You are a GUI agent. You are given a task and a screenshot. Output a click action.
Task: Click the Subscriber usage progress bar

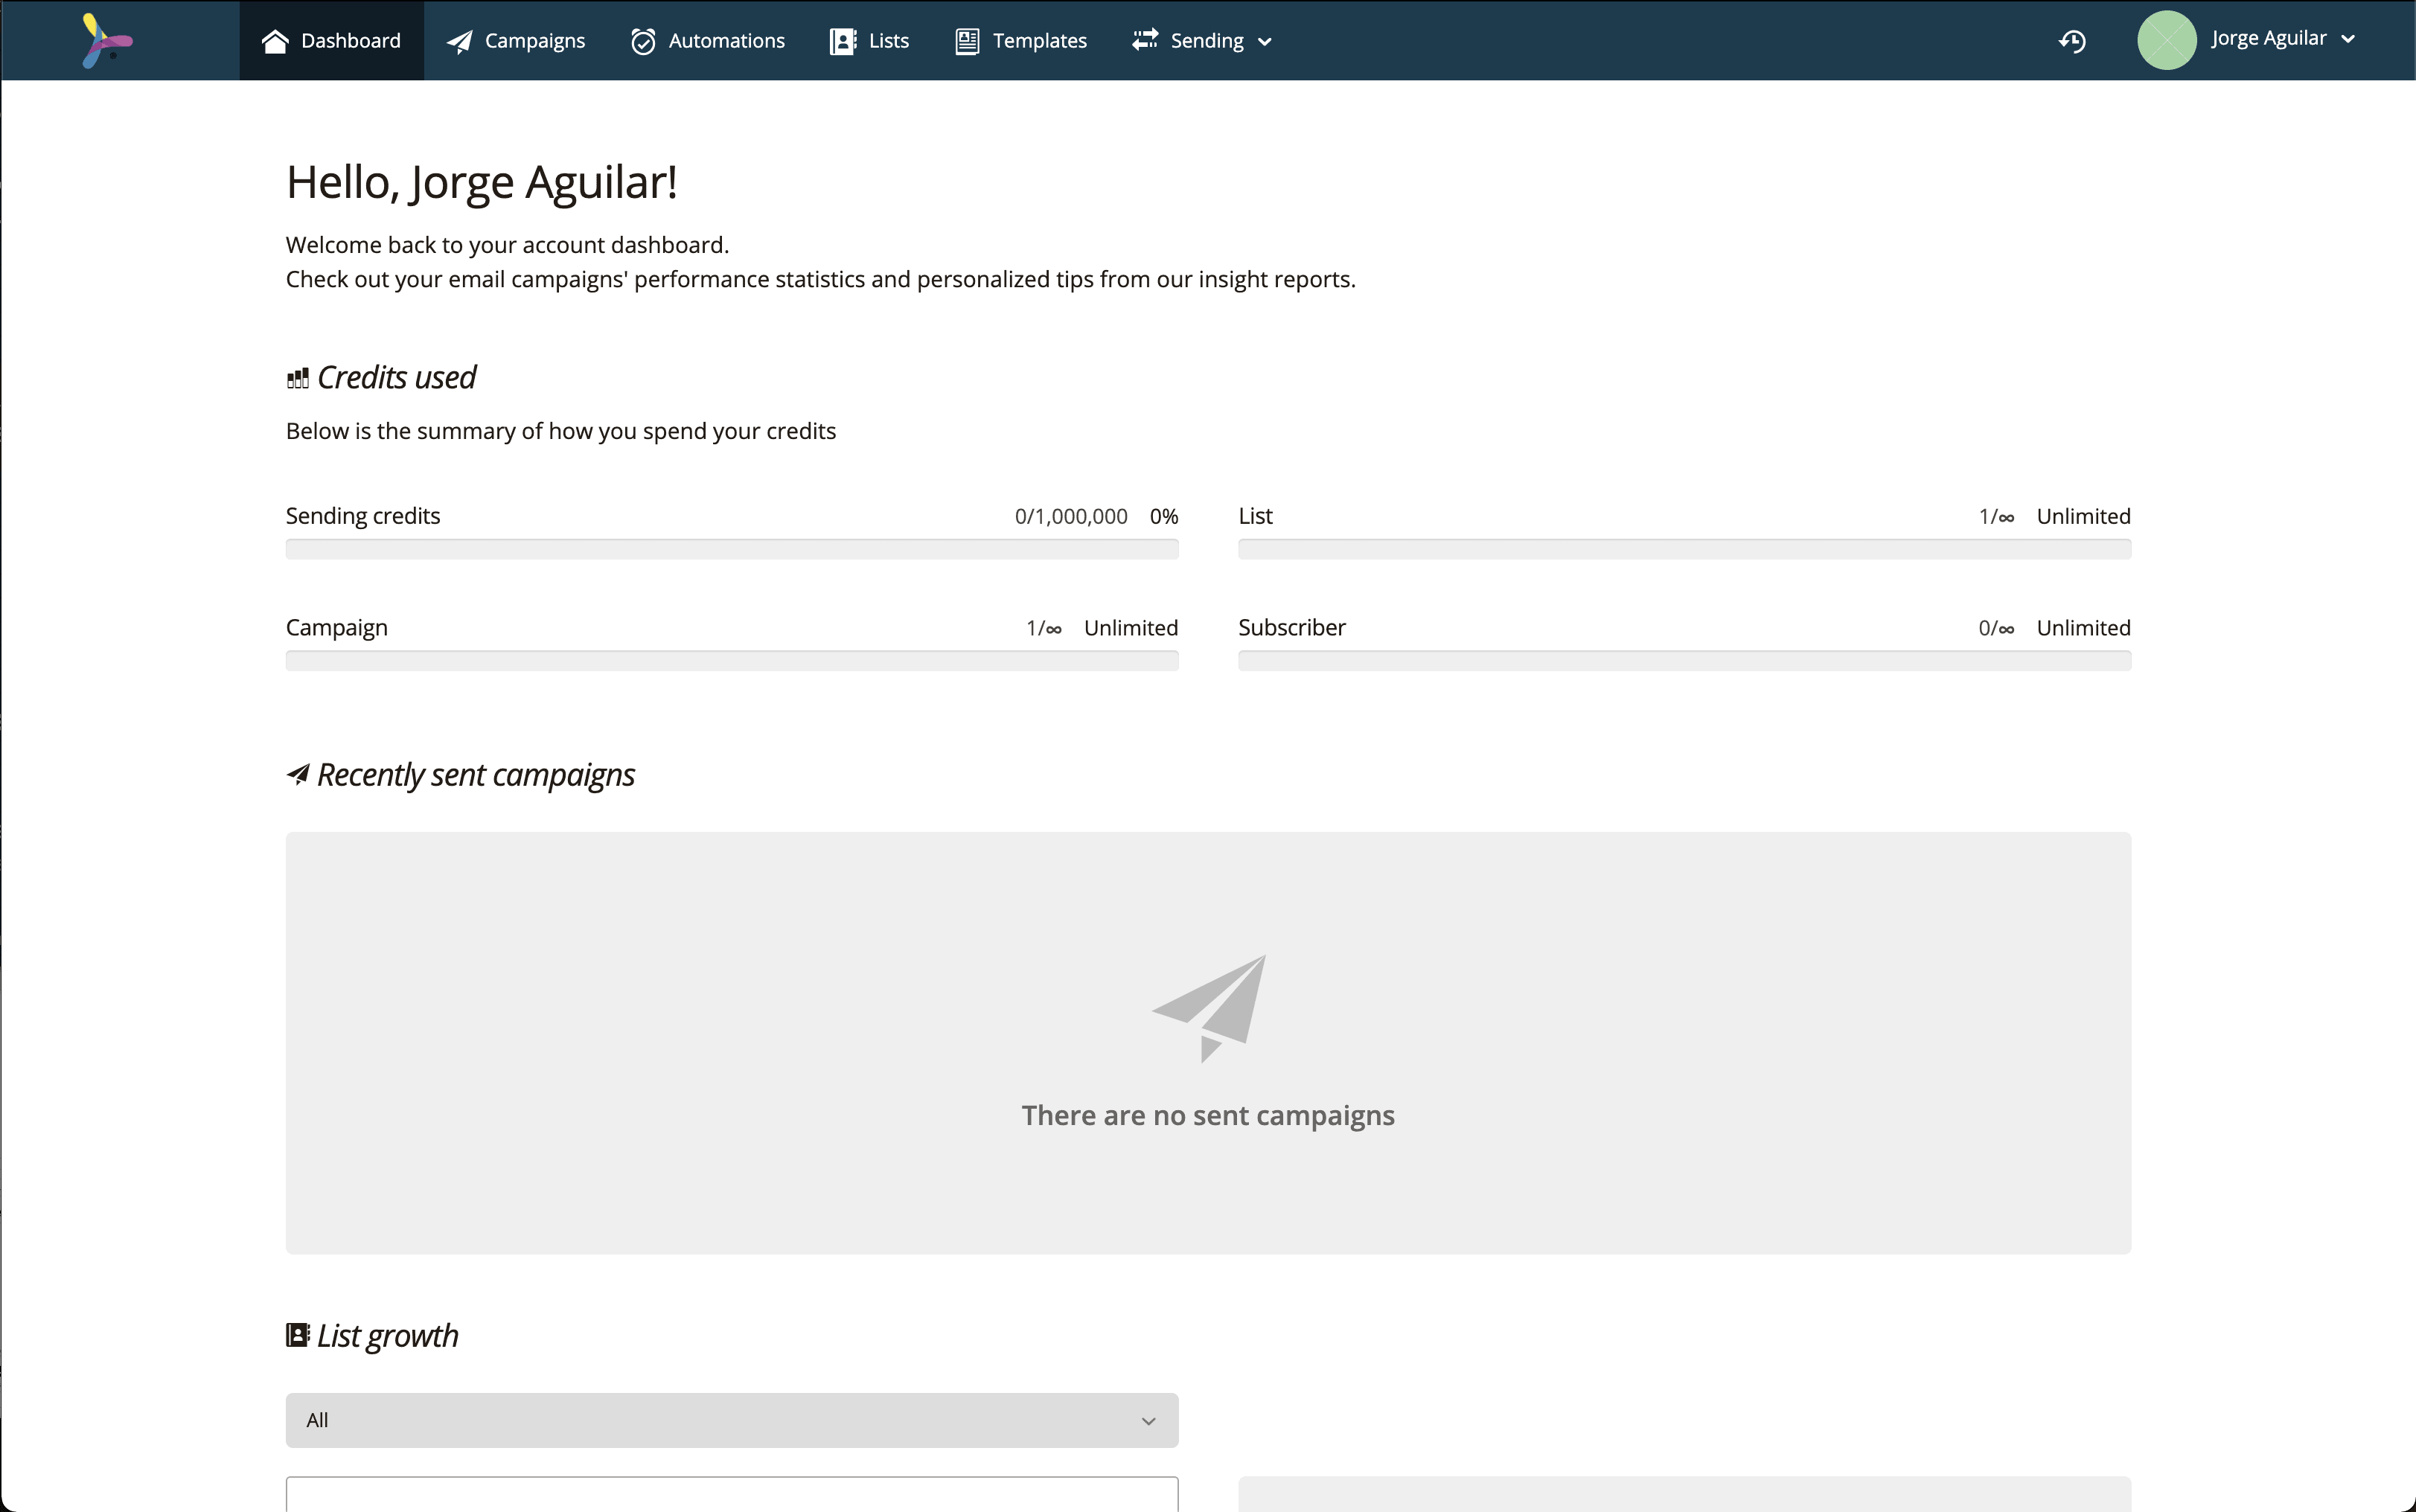click(1684, 661)
